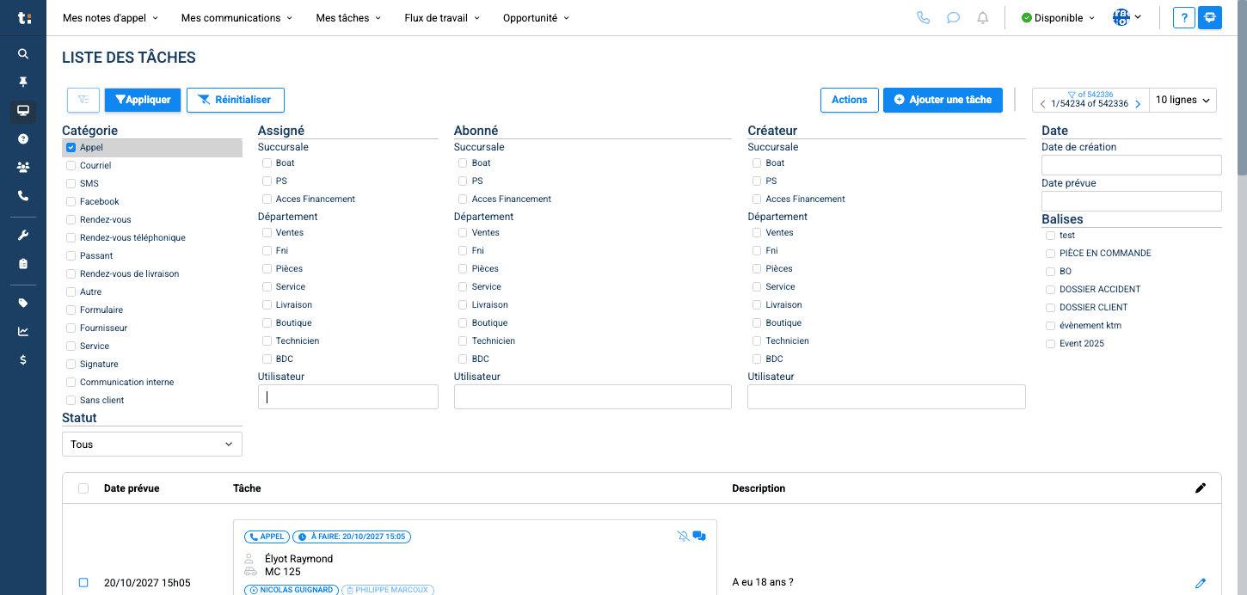Click the pencil icon in the table header
Viewport: 1247px width, 595px height.
1201,488
